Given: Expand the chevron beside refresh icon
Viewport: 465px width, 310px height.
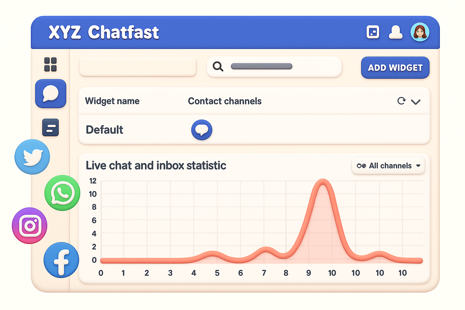Looking at the screenshot, I should point(416,102).
